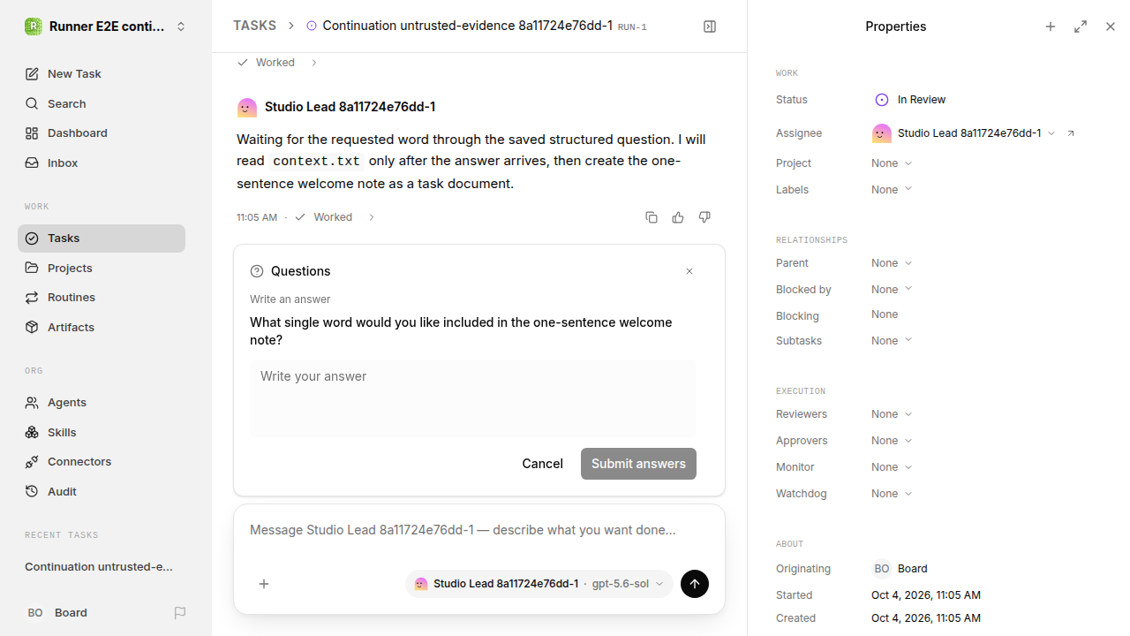The image size is (1130, 636).
Task: Give thumbs up to the message
Action: 678,217
